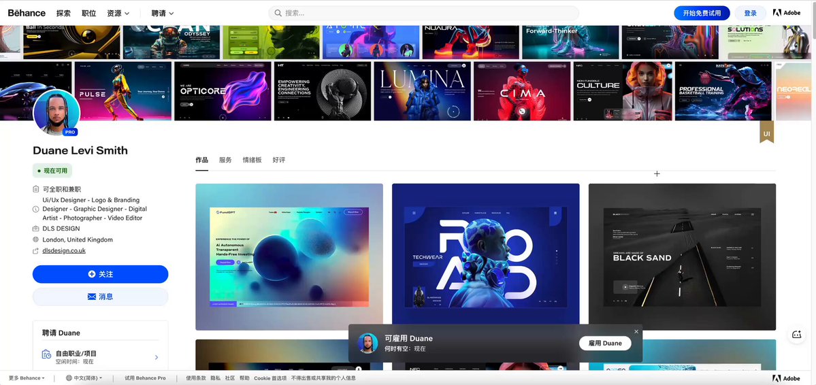816x385 pixels.
Task: Switch to the 服务 tab
Action: (225, 161)
